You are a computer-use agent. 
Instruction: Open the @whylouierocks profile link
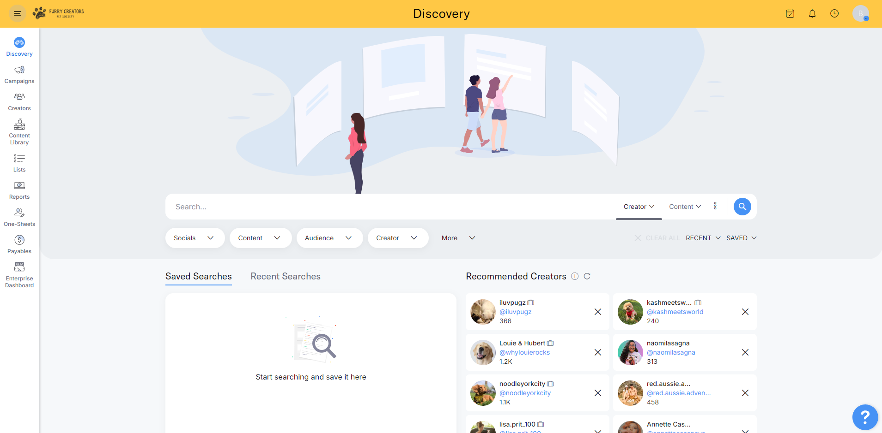[524, 352]
